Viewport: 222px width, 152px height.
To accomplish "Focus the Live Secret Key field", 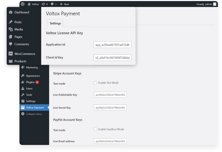I will [110, 107].
